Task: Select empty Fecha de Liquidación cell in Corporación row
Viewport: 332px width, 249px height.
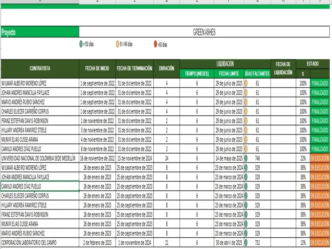Action: coord(283,242)
